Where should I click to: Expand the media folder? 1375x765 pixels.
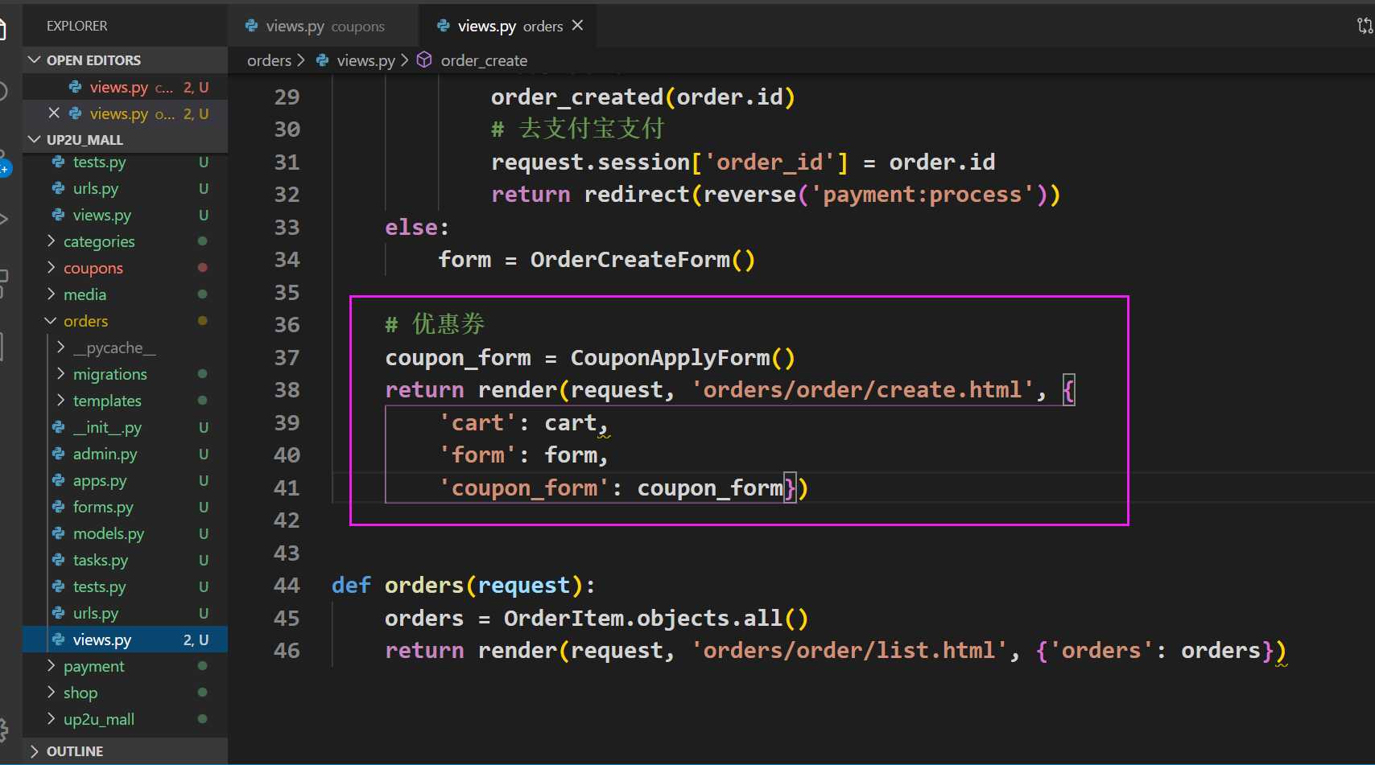click(125, 294)
